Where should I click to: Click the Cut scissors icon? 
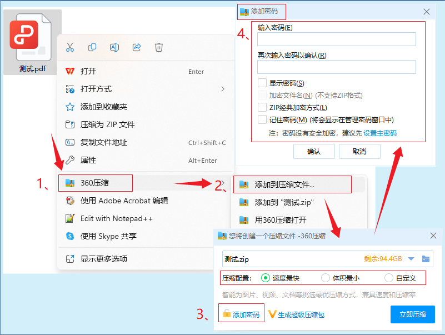[70, 47]
